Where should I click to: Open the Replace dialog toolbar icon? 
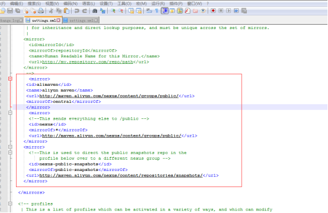[x=102, y=11]
